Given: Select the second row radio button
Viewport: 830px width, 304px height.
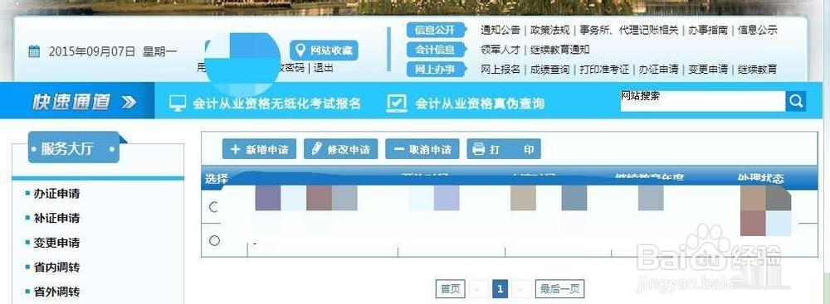Looking at the screenshot, I should coord(214,240).
